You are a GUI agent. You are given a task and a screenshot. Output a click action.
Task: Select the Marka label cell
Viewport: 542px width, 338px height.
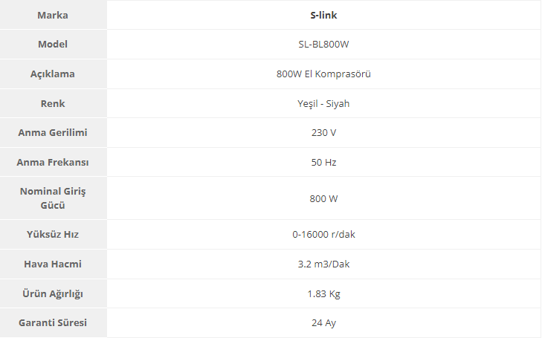click(53, 15)
